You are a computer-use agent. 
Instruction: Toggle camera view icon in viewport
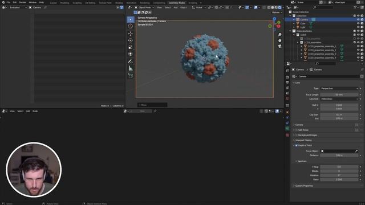pyautogui.click(x=280, y=46)
